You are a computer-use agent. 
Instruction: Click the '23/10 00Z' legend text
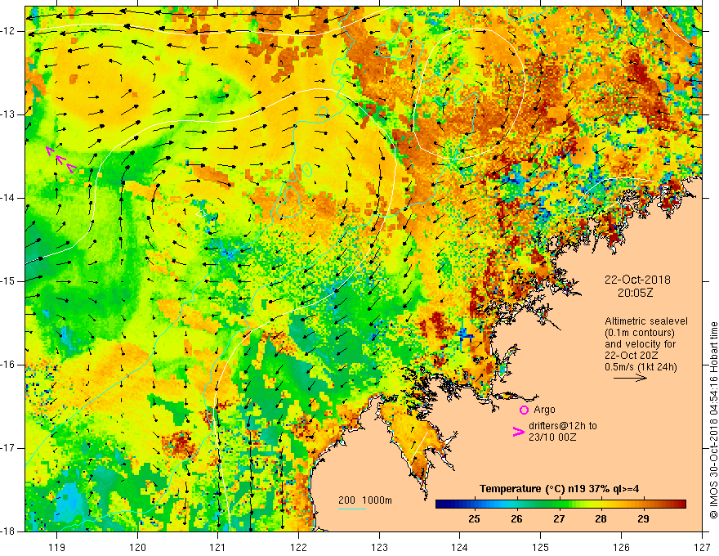[552, 437]
